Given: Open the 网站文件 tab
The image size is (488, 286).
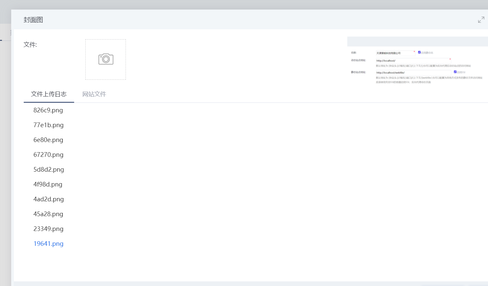Looking at the screenshot, I should pos(94,94).
